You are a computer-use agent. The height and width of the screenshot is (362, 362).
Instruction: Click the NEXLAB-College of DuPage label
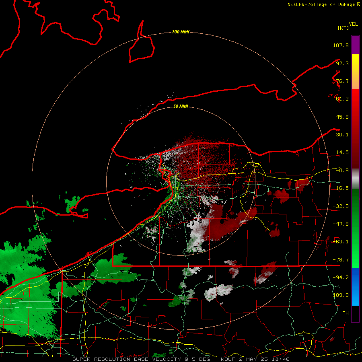[x=321, y=4]
